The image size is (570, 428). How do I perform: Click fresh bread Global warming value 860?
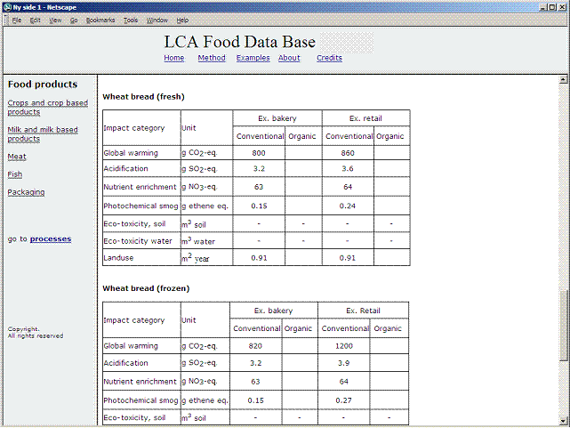click(x=348, y=153)
